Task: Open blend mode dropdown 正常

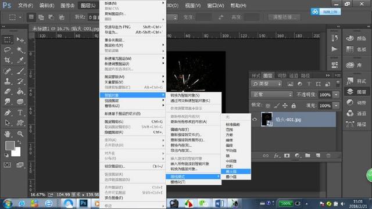Action: (x=271, y=95)
